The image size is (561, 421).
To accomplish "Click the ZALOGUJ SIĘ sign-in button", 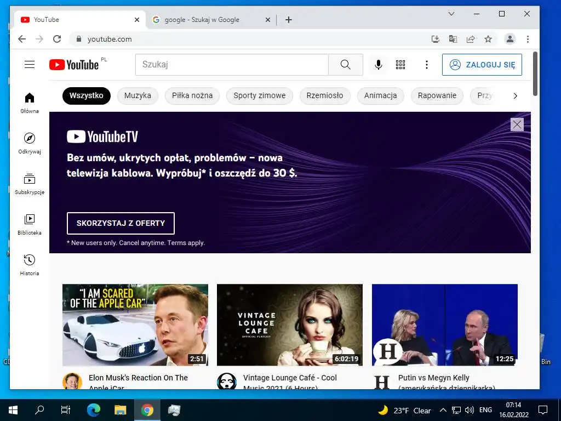I will 482,65.
